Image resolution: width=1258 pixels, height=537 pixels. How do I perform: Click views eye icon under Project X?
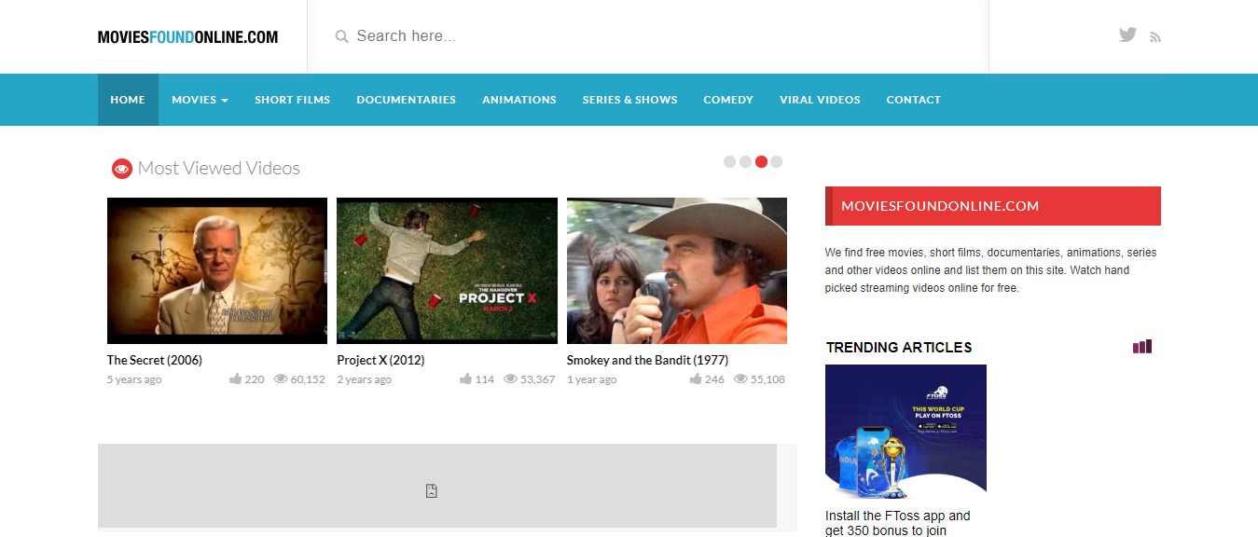pyautogui.click(x=510, y=379)
